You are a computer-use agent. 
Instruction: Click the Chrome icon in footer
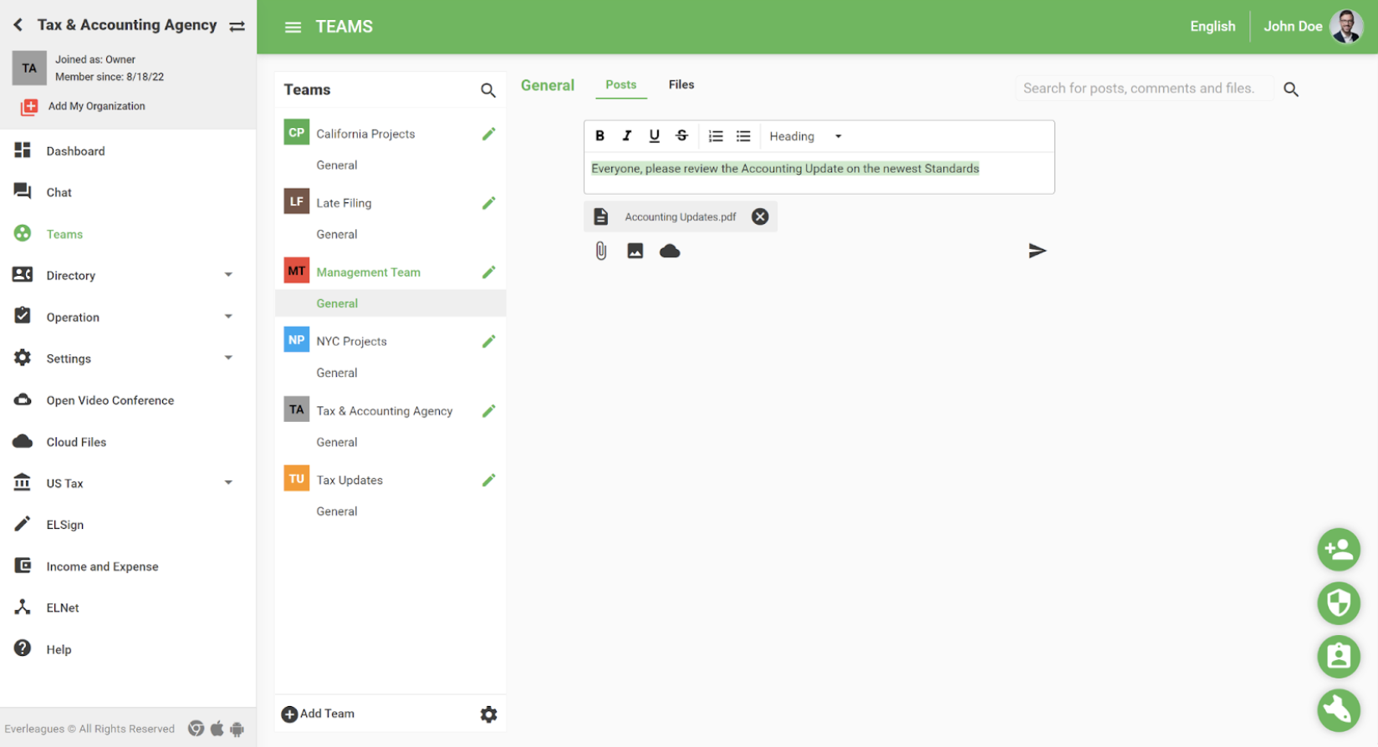pos(196,729)
